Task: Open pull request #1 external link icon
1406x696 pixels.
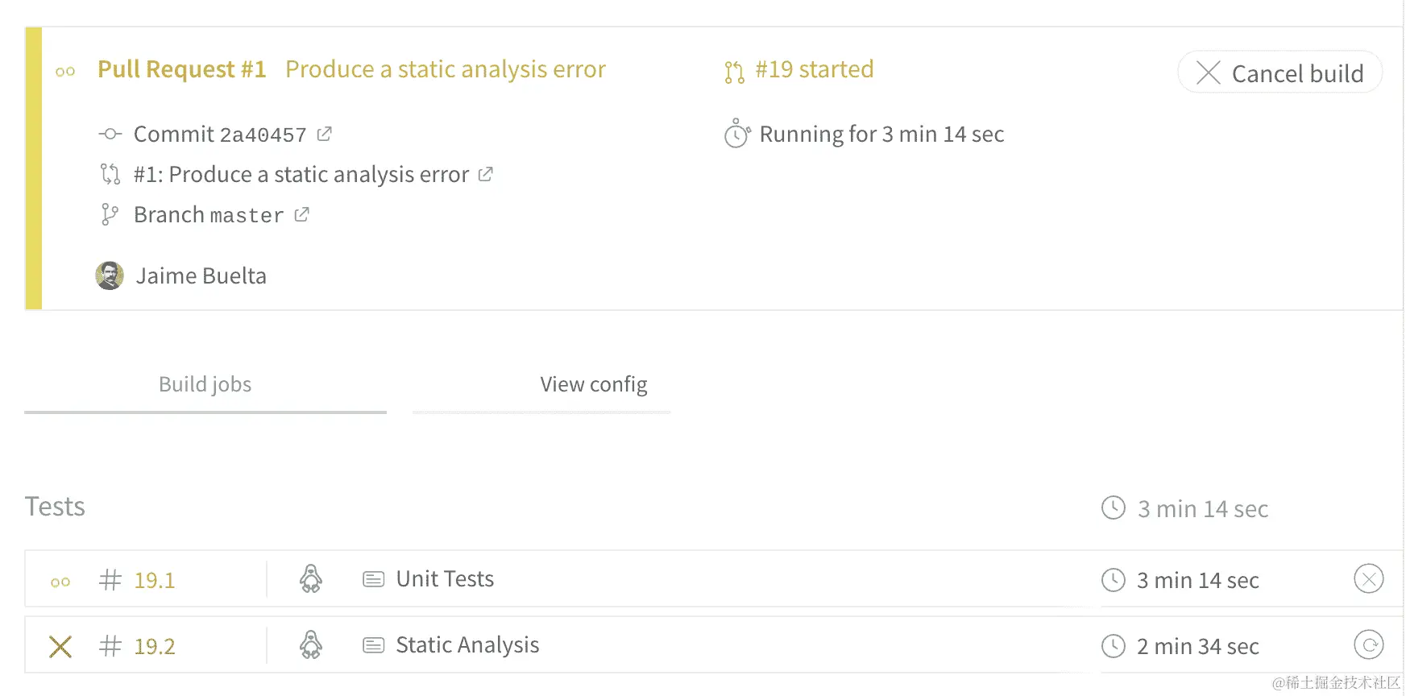Action: (x=485, y=174)
